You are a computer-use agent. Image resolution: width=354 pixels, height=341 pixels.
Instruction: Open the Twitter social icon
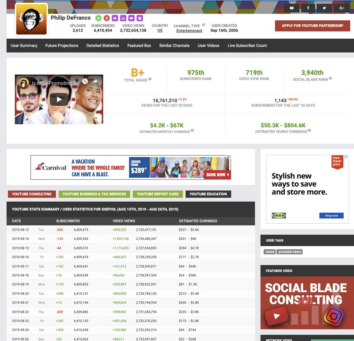coord(324,8)
